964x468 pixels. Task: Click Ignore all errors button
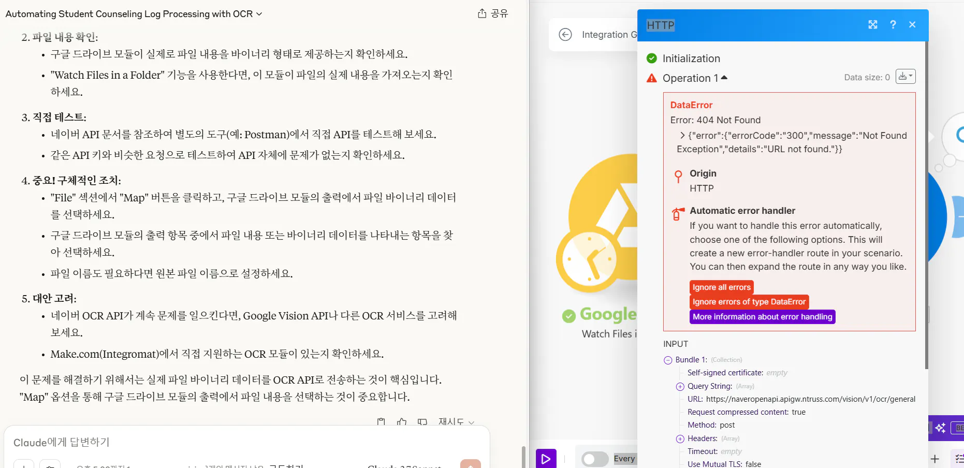721,287
